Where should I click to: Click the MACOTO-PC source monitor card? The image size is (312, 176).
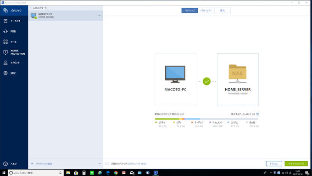point(175,79)
